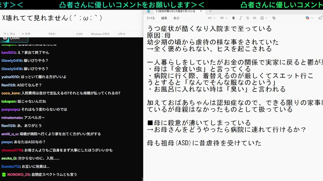Click the Windows (CRLF) line ending indicator
Screen dimensions: 323x181
[x=100, y=34]
